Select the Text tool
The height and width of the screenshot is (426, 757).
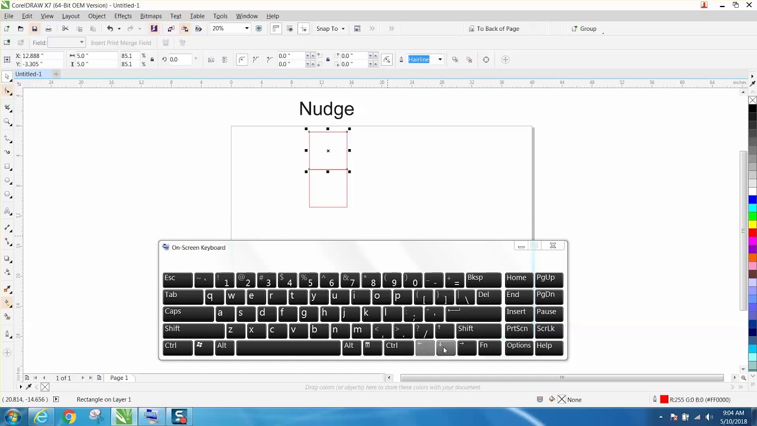(x=7, y=211)
